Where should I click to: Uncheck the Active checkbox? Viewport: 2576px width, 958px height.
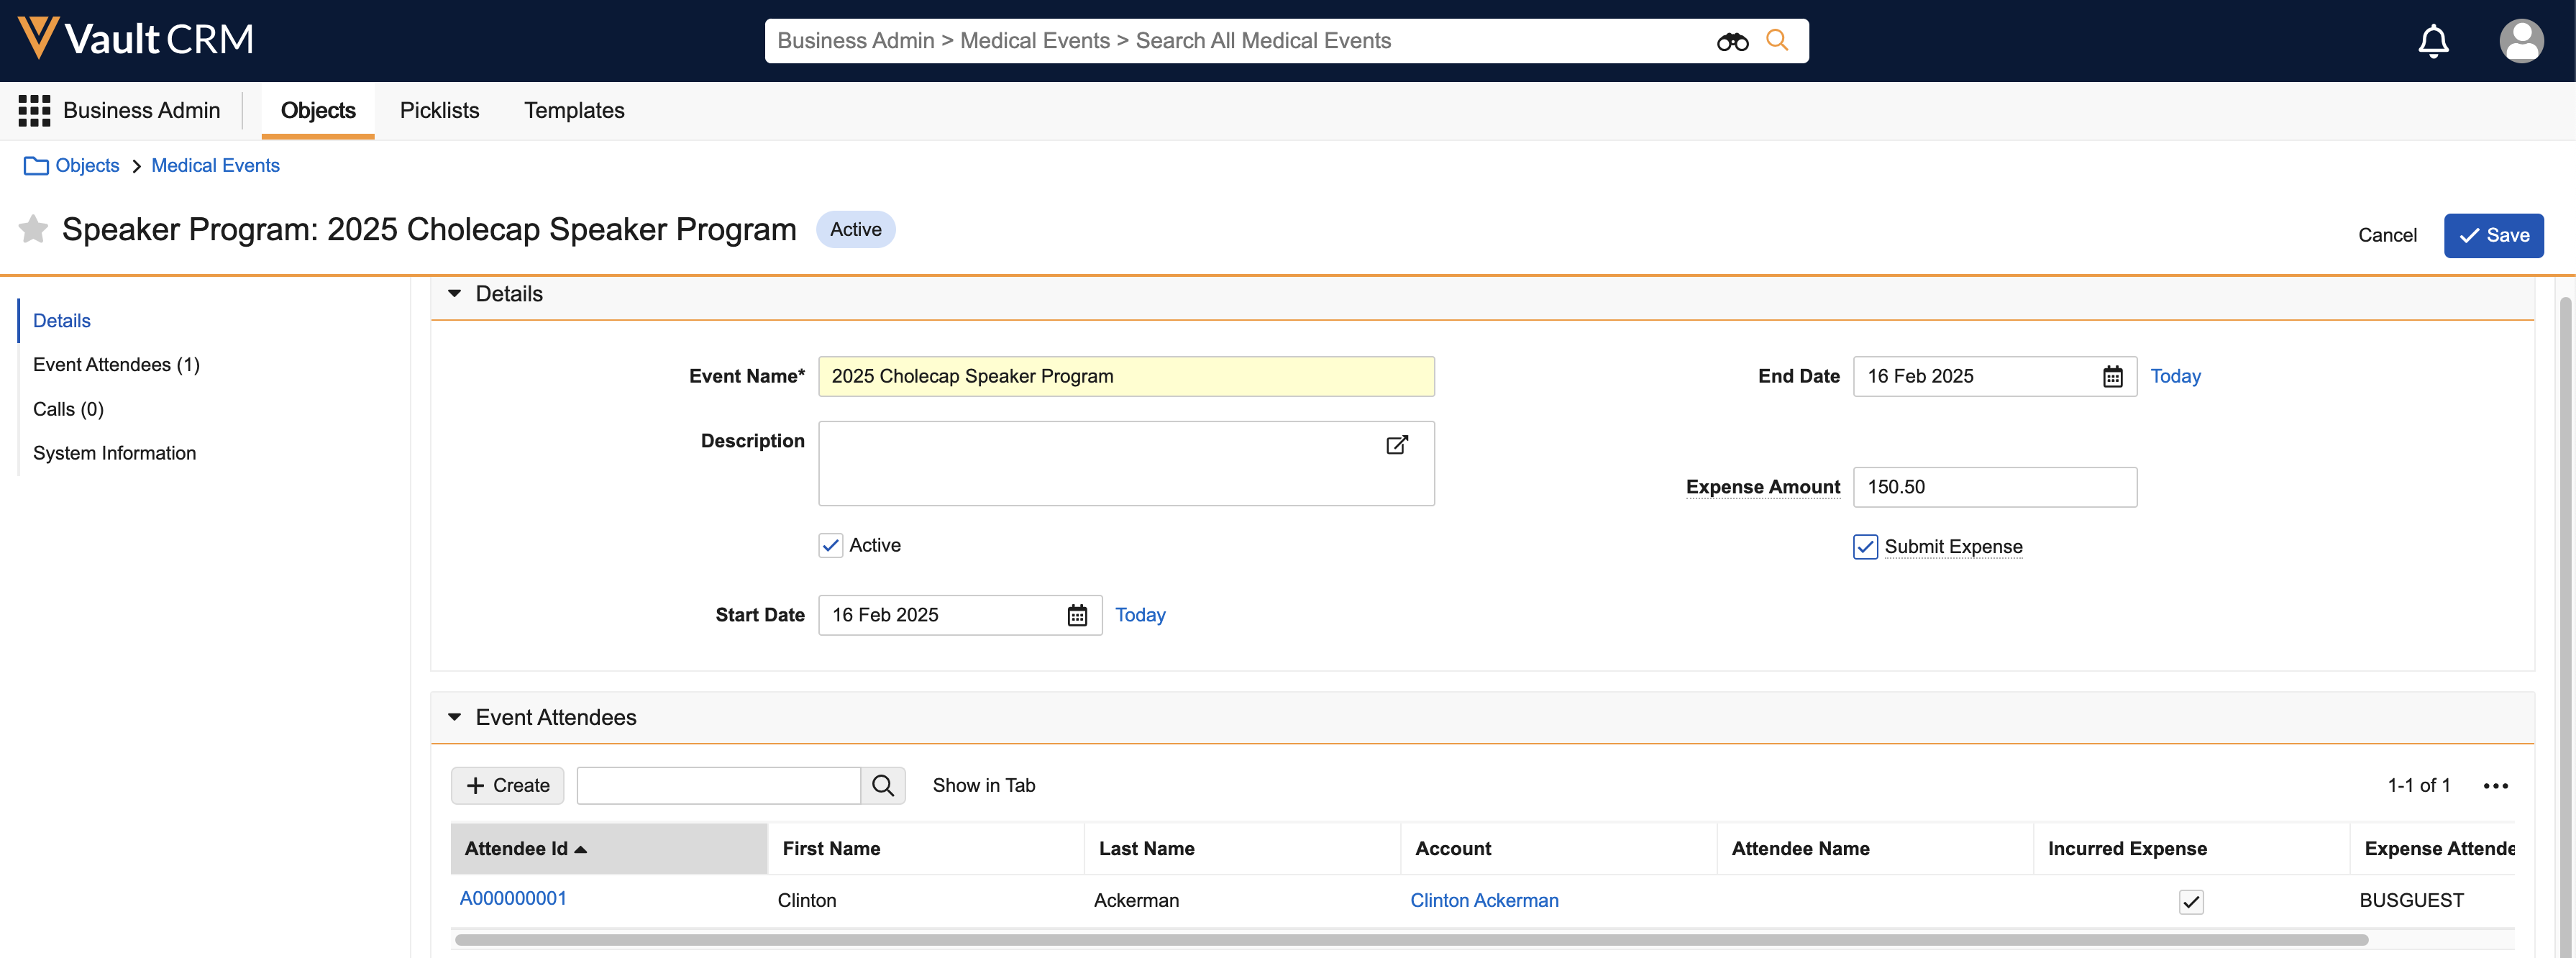click(830, 545)
